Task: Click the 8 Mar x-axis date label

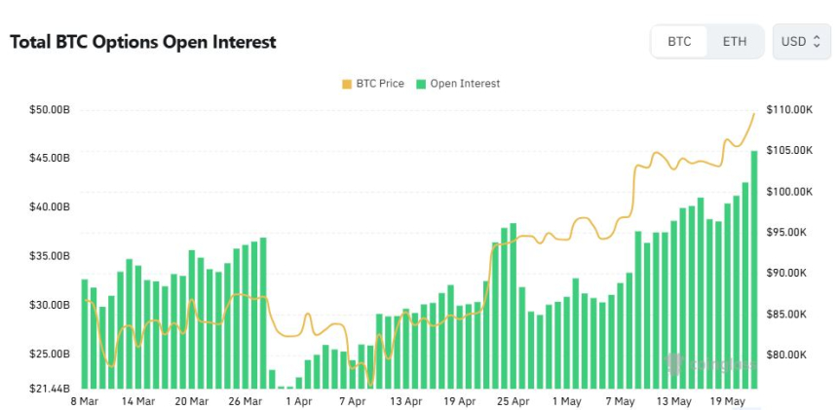Action: [85, 400]
